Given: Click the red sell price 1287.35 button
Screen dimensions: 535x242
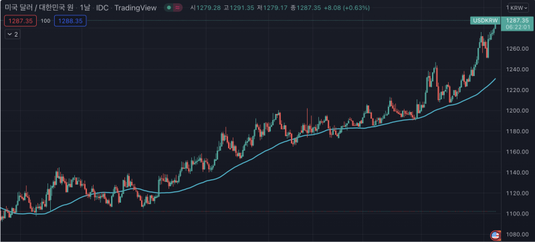Looking at the screenshot, I should coord(21,21).
